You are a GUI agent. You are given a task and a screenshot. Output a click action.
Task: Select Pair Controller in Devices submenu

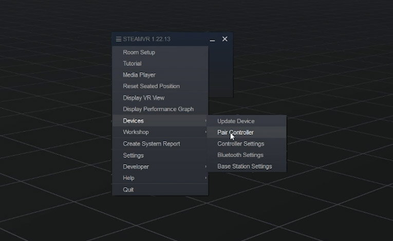tap(235, 132)
